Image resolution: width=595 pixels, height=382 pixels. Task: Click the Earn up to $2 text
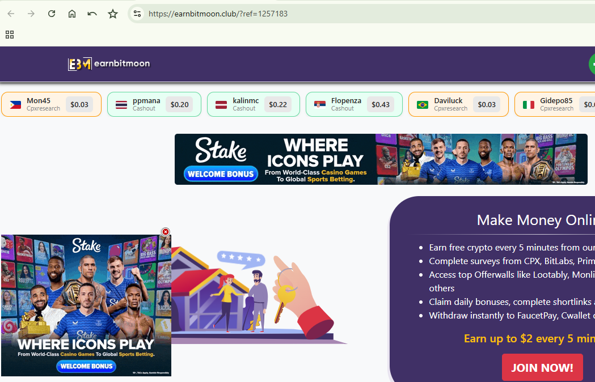click(x=529, y=338)
